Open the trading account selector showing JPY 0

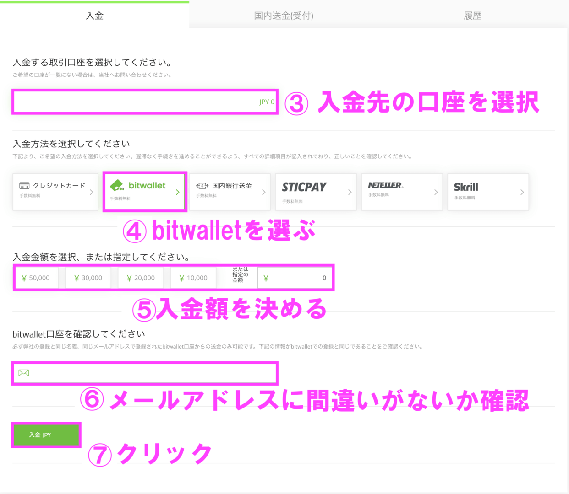(145, 102)
